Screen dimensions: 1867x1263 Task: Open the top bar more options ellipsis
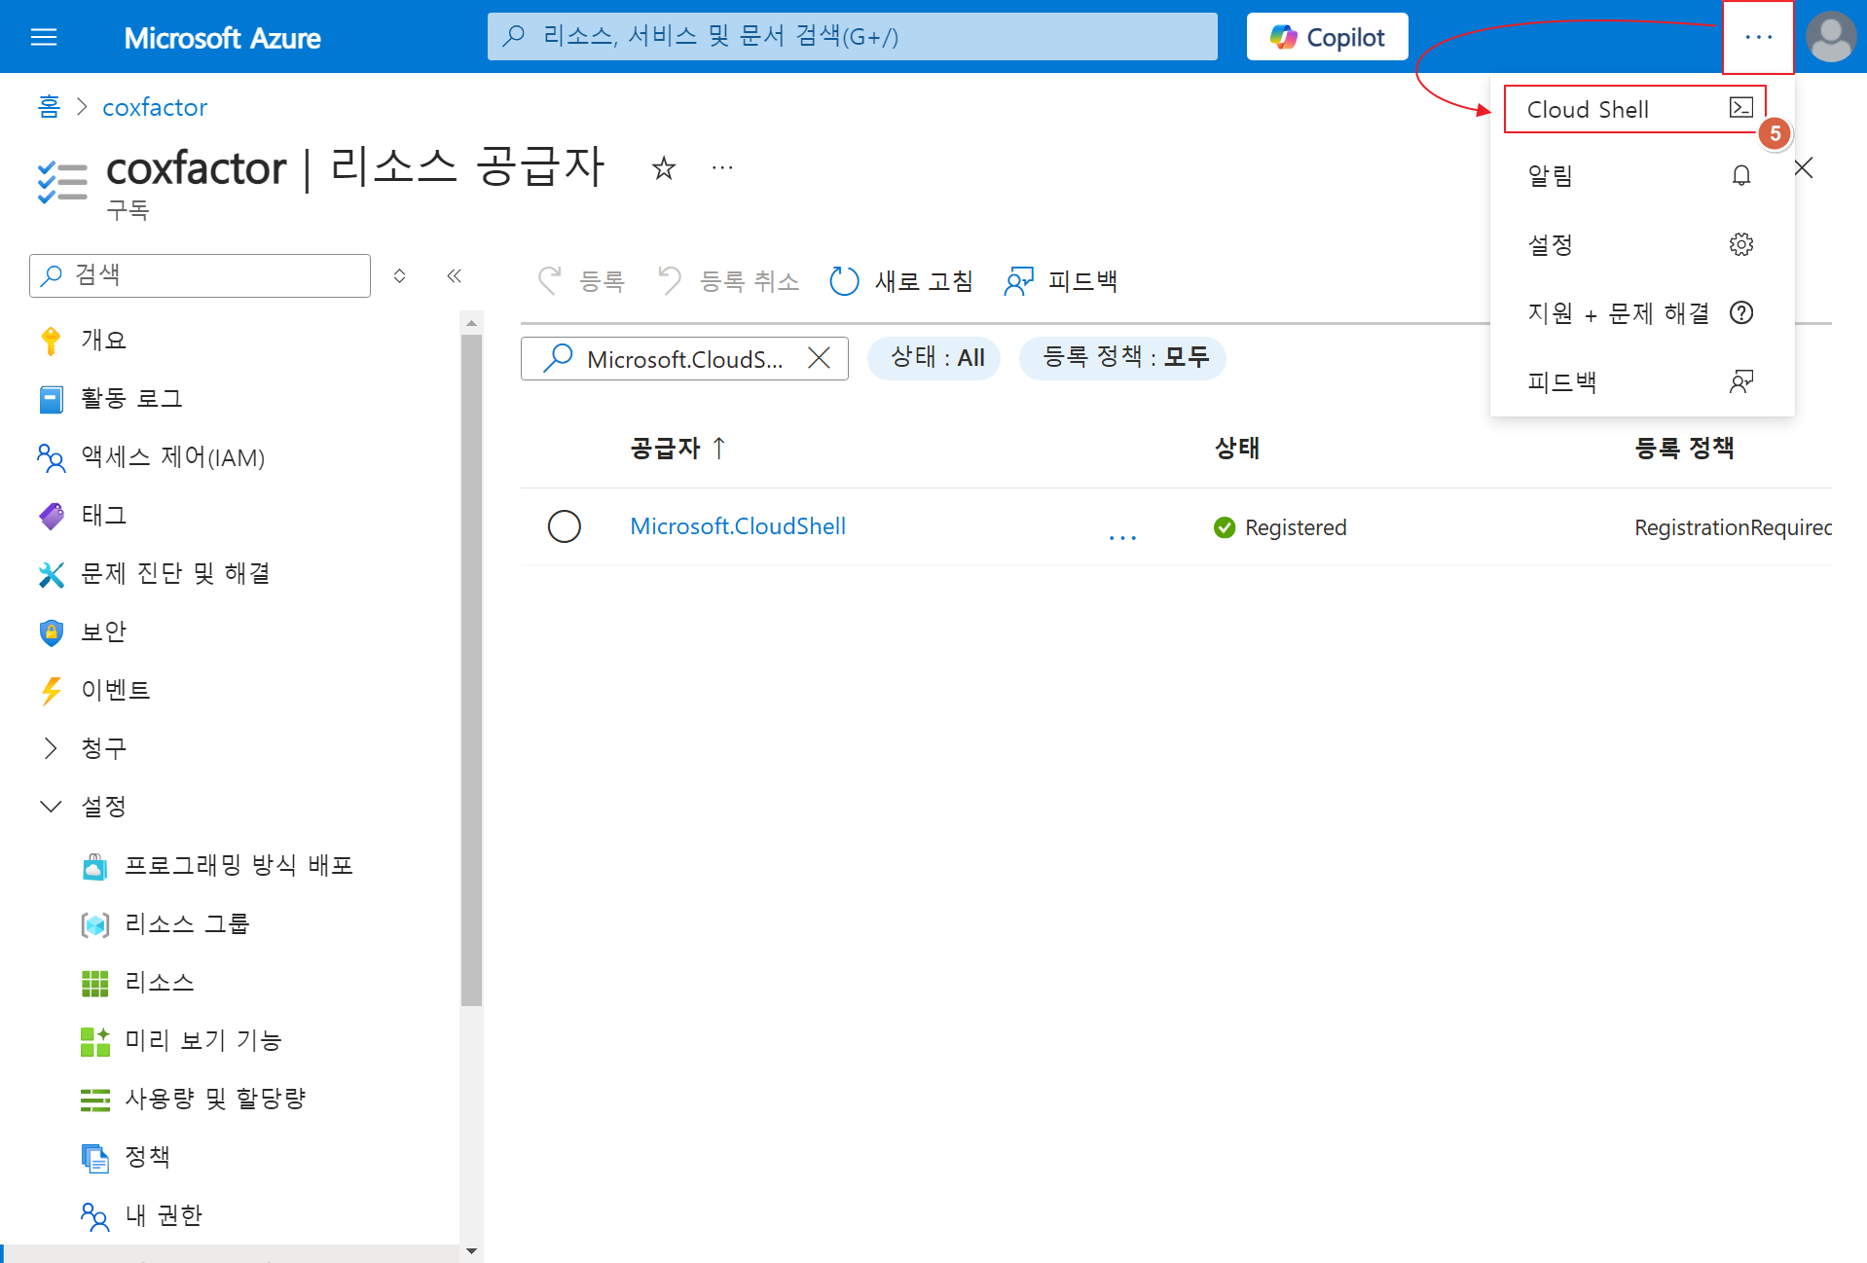(x=1758, y=37)
